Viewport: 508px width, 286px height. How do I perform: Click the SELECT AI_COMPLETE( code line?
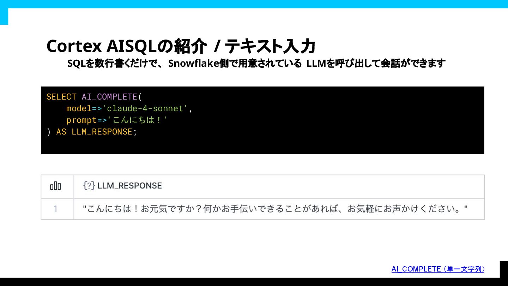coord(94,97)
